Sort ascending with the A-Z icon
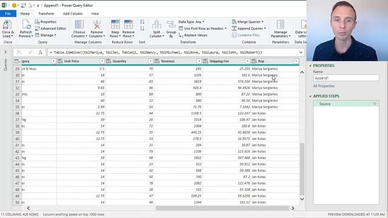The image size is (388, 218). pos(142,22)
